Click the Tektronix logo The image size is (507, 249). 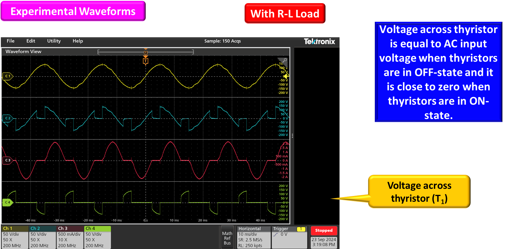click(x=319, y=42)
